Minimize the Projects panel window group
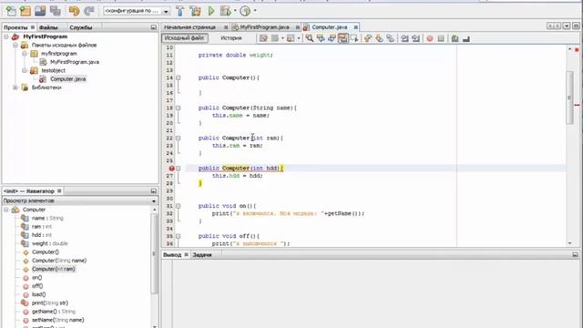The height and width of the screenshot is (328, 583). (154, 27)
